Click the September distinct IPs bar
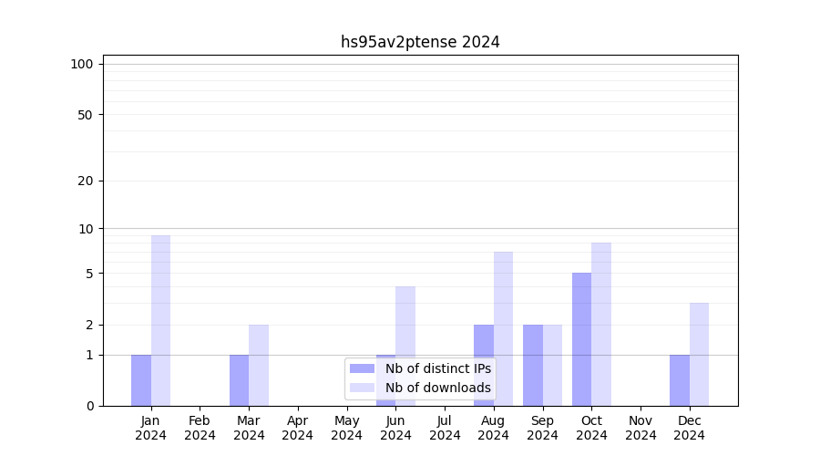Image resolution: width=820 pixels, height=456 pixels. click(533, 365)
